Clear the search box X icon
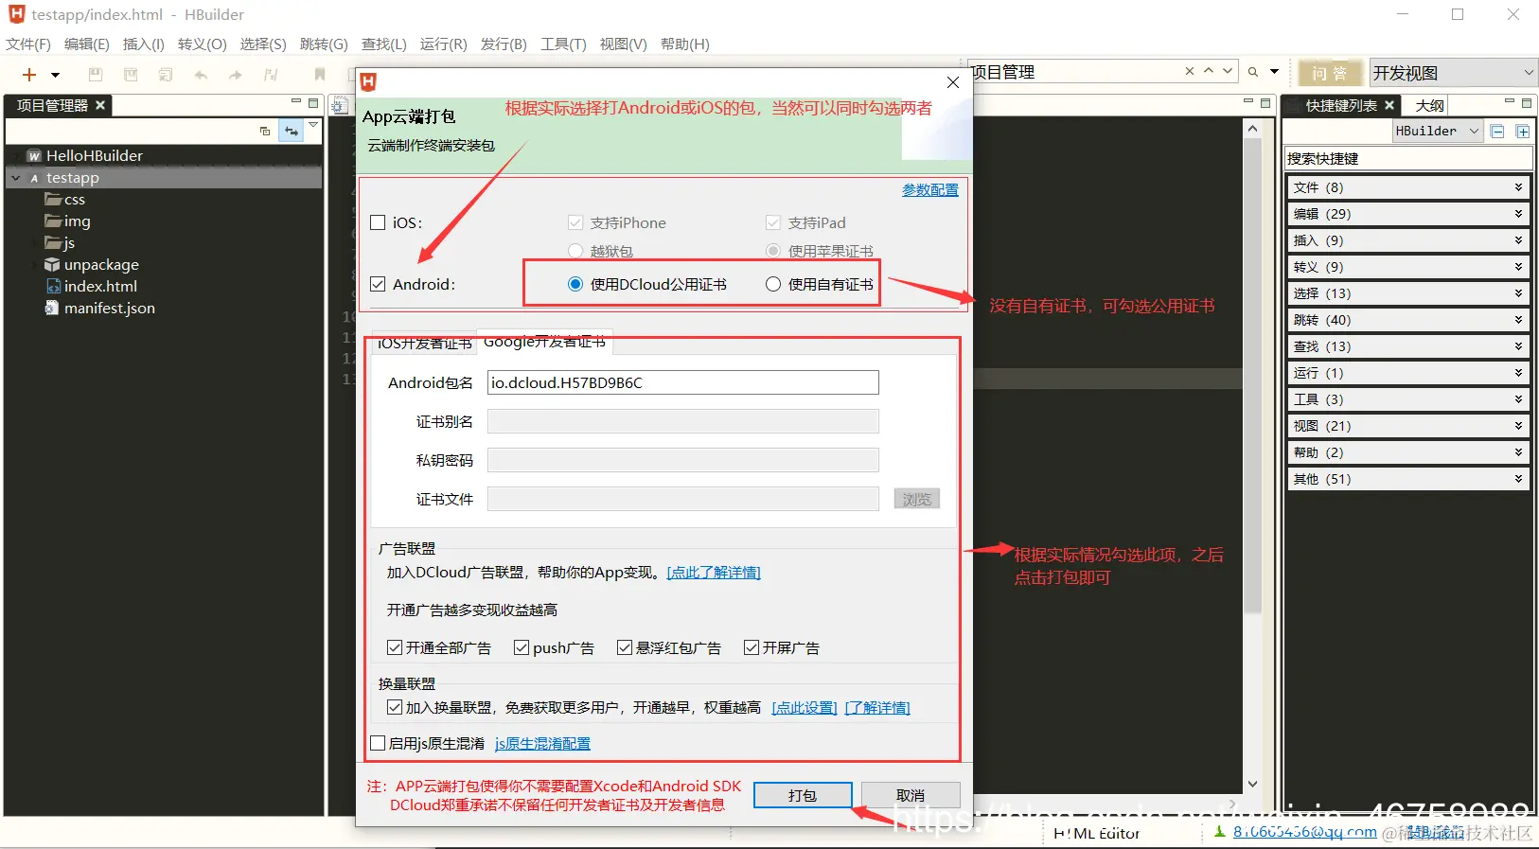 pos(1190,71)
